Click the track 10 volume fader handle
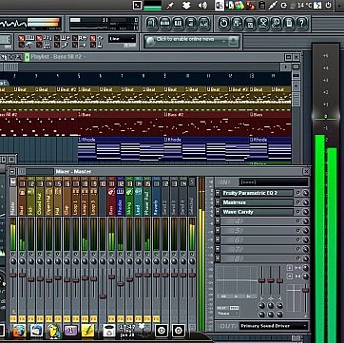The width and height of the screenshot is (344, 343). (103, 296)
